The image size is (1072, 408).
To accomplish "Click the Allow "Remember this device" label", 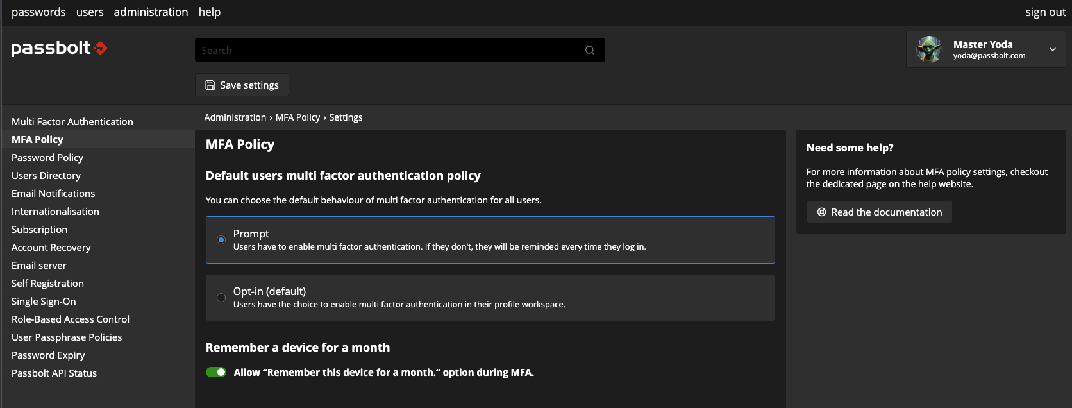I will pyautogui.click(x=384, y=372).
